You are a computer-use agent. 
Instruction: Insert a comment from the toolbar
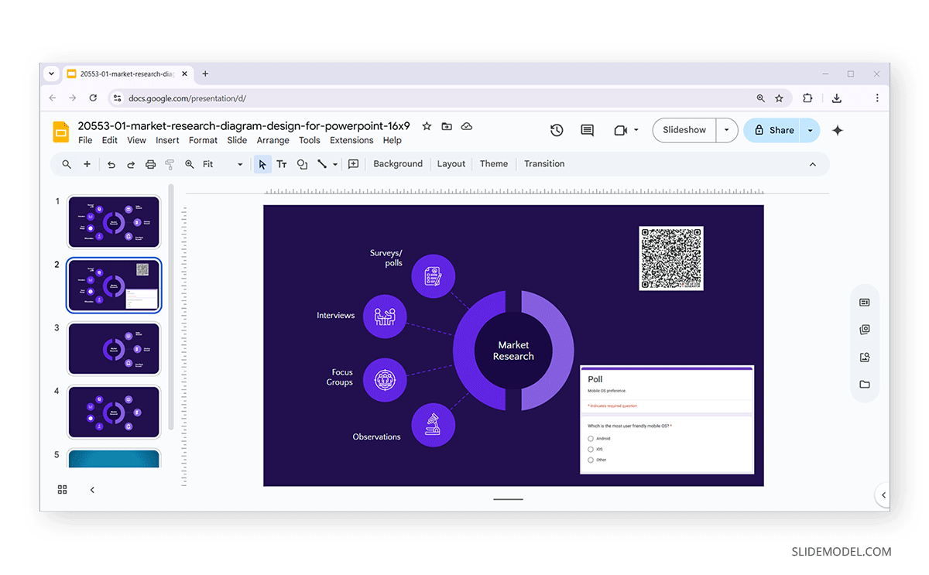[x=353, y=164]
